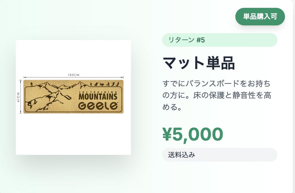Click the 61CM height label

coord(18,97)
